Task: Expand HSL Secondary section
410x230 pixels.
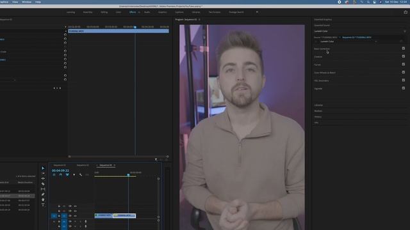Action: [322, 80]
